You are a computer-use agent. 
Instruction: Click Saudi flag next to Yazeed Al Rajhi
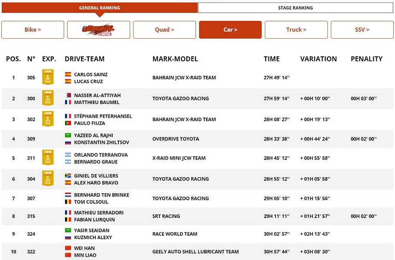(x=68, y=136)
